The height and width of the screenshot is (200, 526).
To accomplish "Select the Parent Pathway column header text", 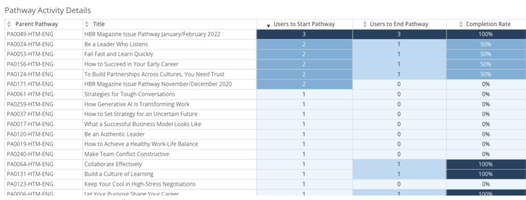I will [37, 24].
